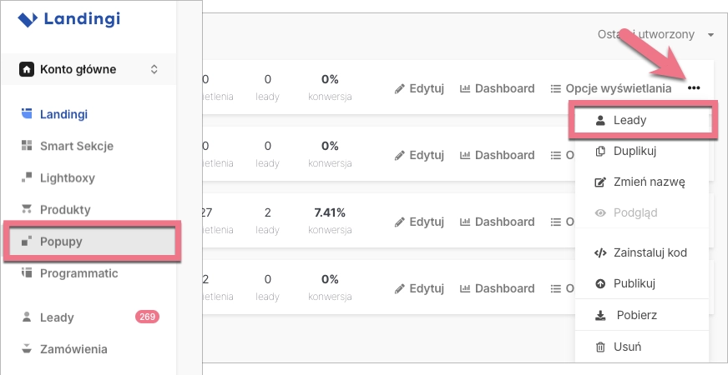The height and width of the screenshot is (375, 728).
Task: Click Edytuj on the first popup row
Action: pyautogui.click(x=419, y=88)
